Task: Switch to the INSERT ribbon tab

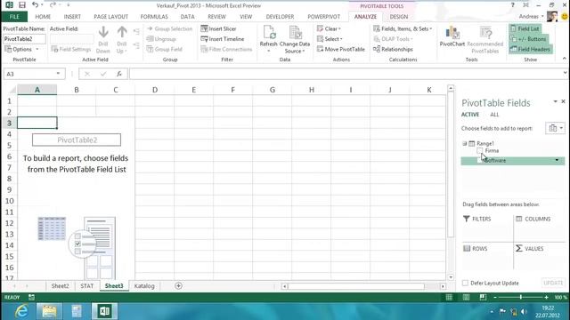Action: coord(72,17)
